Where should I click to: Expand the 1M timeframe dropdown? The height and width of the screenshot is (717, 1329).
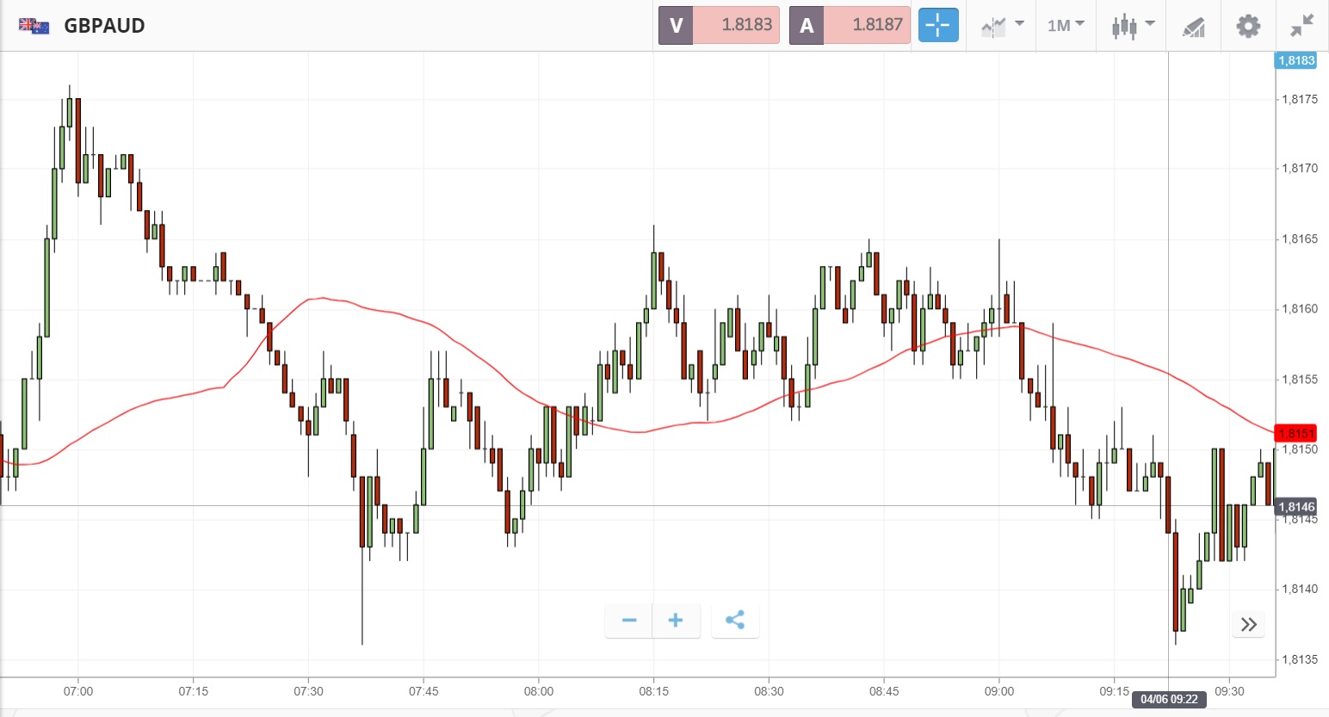(x=1066, y=26)
